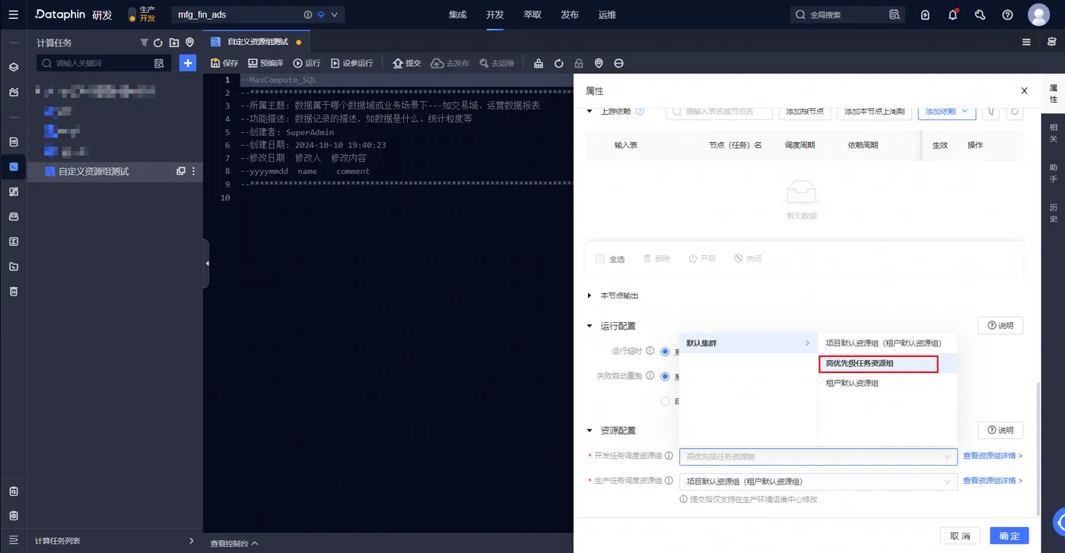Image resolution: width=1065 pixels, height=553 pixels.
Task: Click the 取消 button
Action: (x=960, y=536)
